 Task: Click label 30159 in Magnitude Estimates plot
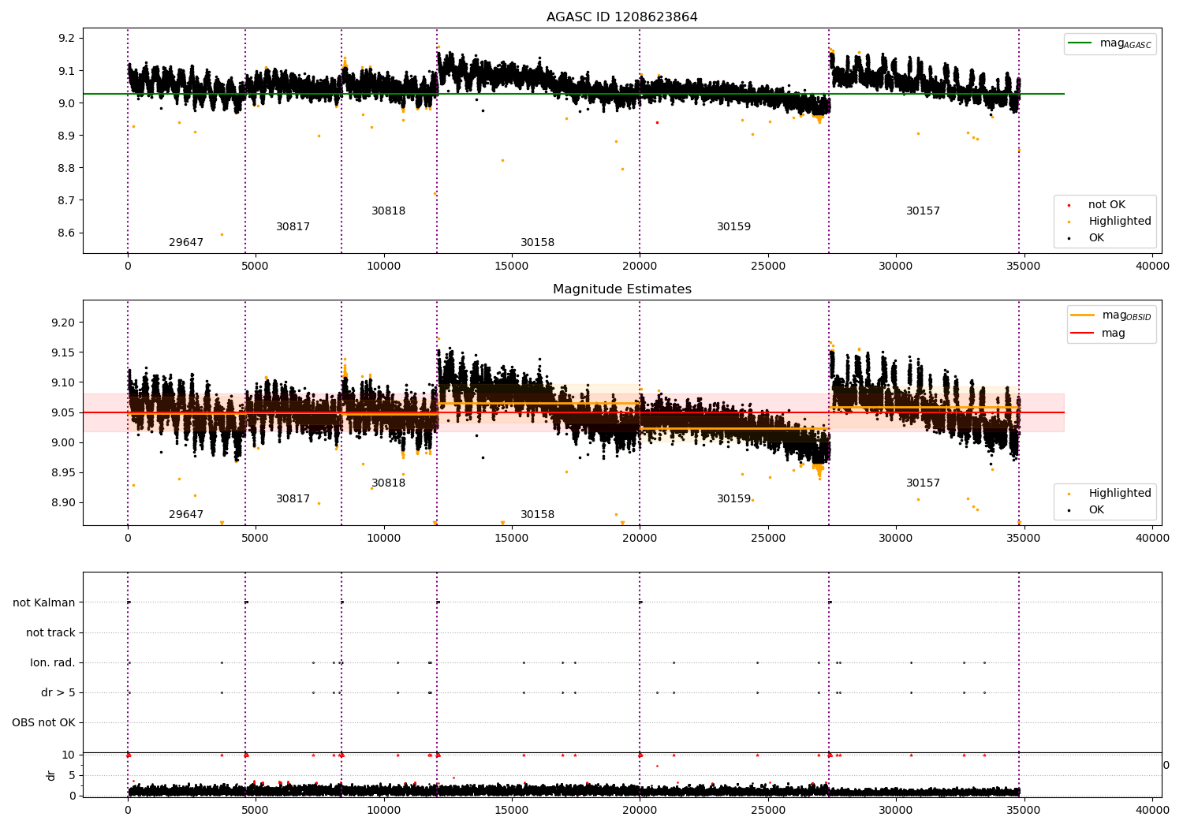tap(733, 499)
